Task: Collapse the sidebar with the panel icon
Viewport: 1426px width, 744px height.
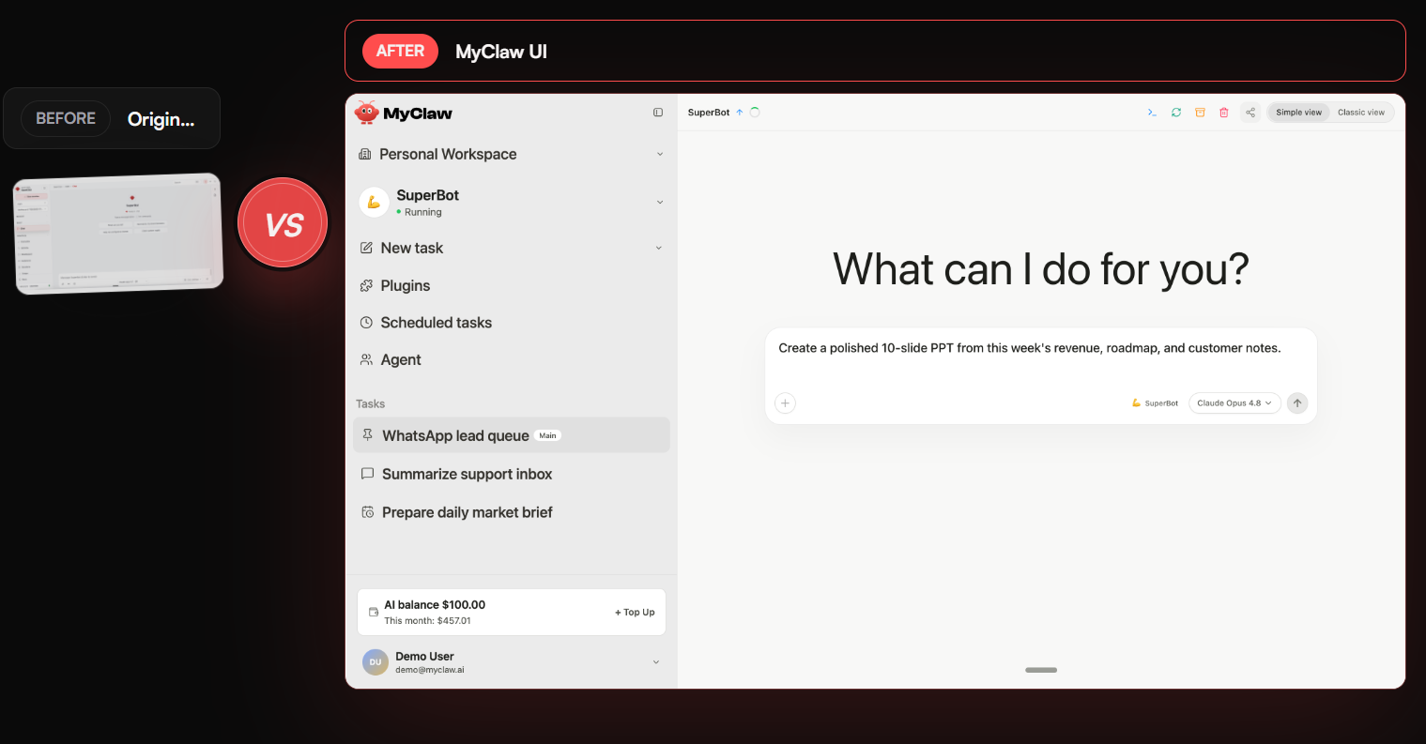Action: point(658,113)
